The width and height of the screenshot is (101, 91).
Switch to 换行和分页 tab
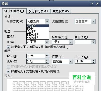pyautogui.click(x=38, y=11)
